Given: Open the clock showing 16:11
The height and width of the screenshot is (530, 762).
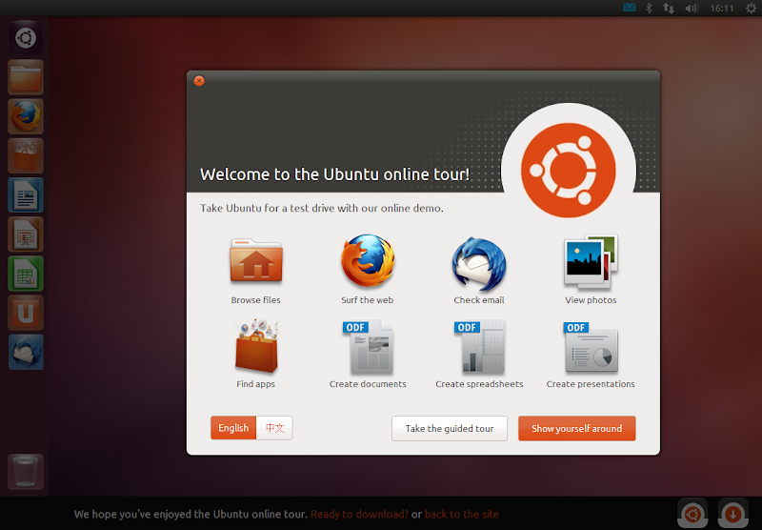Looking at the screenshot, I should [x=722, y=9].
